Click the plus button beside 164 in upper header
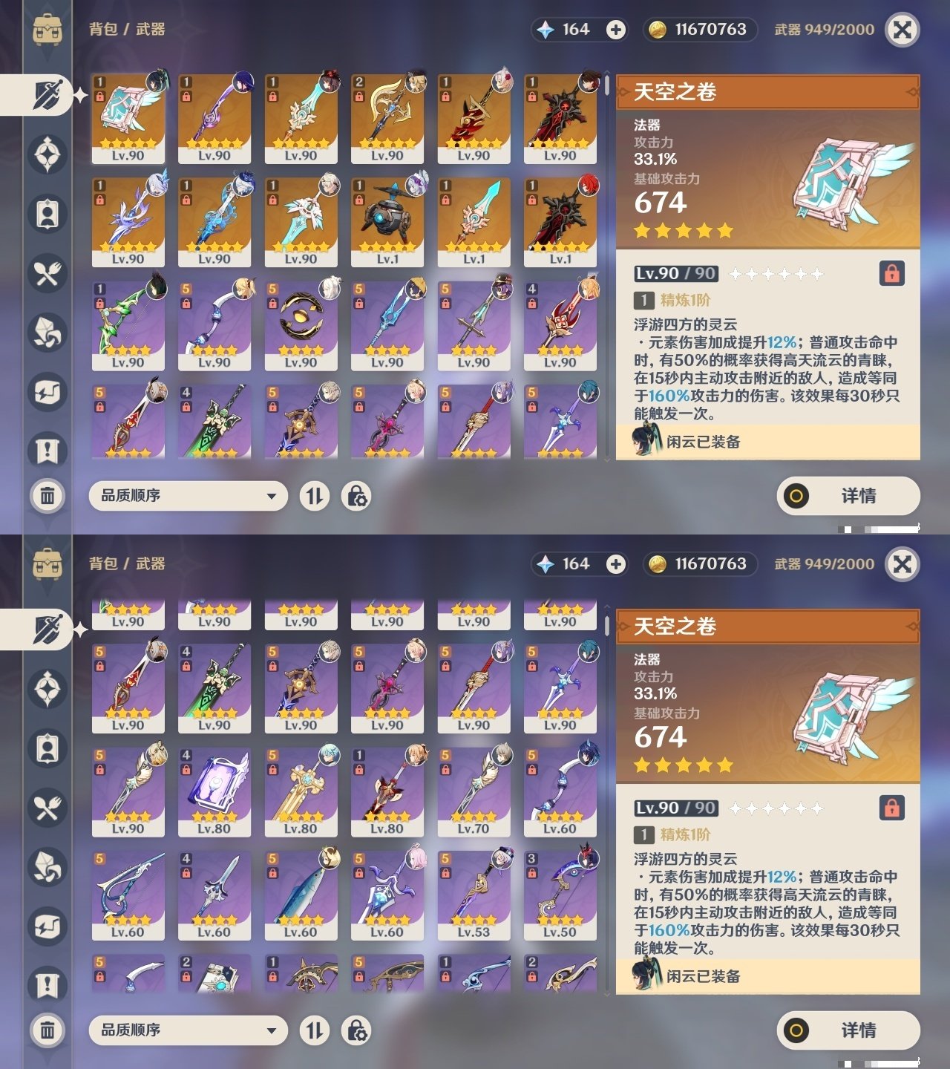950x1069 pixels. (x=615, y=29)
